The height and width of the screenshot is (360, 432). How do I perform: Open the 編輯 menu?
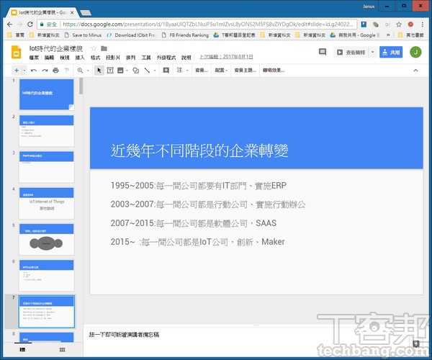tap(49, 58)
